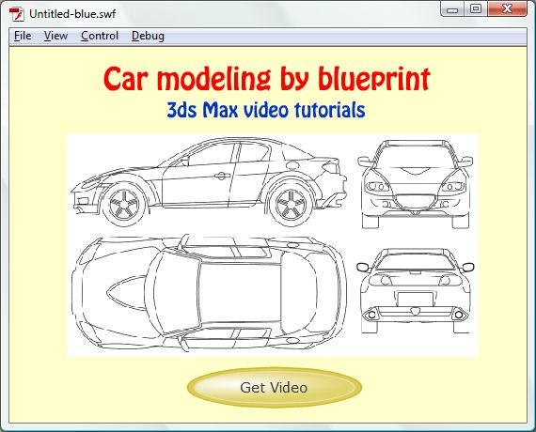Maximize the Untitled-blue.swf window

(476, 8)
